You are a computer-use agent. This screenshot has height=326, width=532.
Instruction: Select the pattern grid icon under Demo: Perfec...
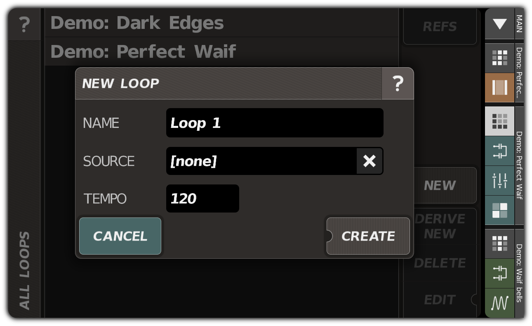pyautogui.click(x=499, y=58)
